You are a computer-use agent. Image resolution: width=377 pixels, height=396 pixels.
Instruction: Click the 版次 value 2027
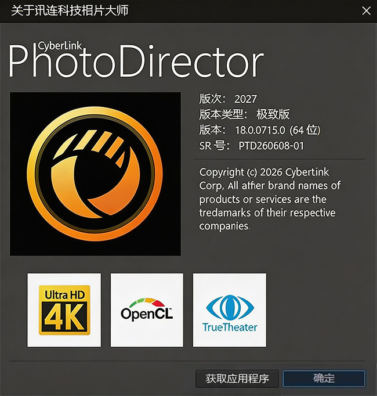(245, 99)
